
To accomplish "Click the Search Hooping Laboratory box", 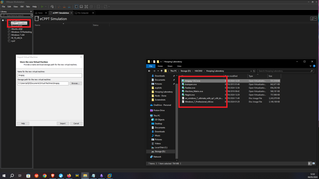I will [286, 71].
